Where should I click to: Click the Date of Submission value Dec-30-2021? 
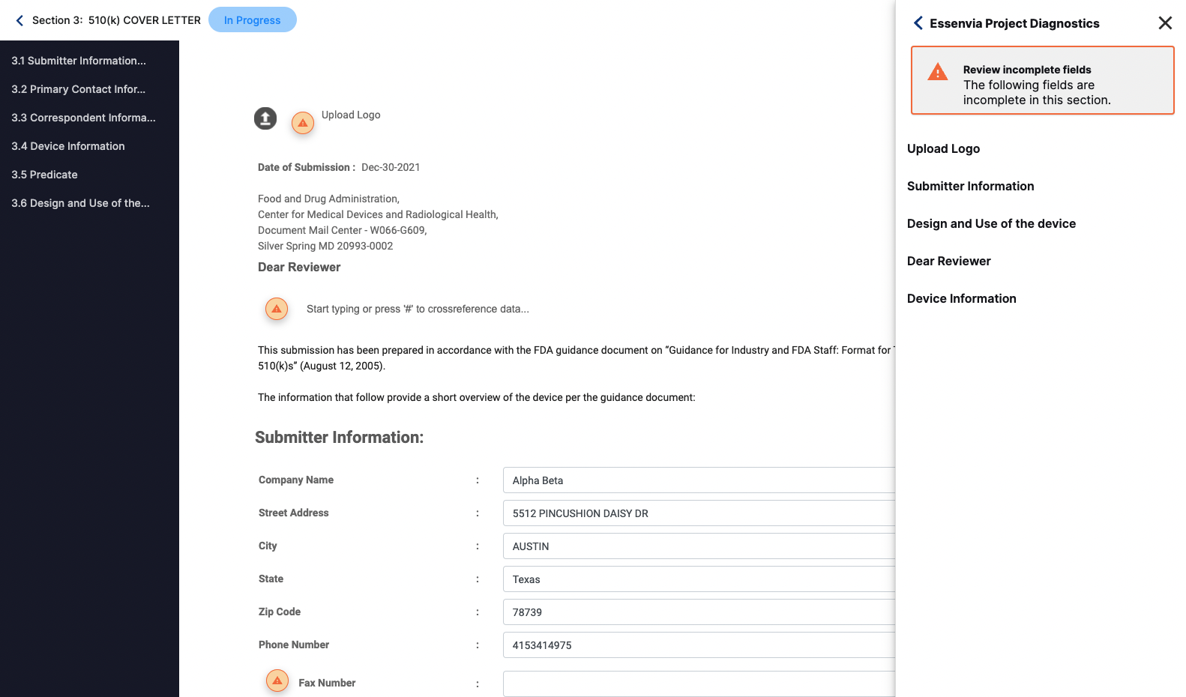pyautogui.click(x=391, y=167)
